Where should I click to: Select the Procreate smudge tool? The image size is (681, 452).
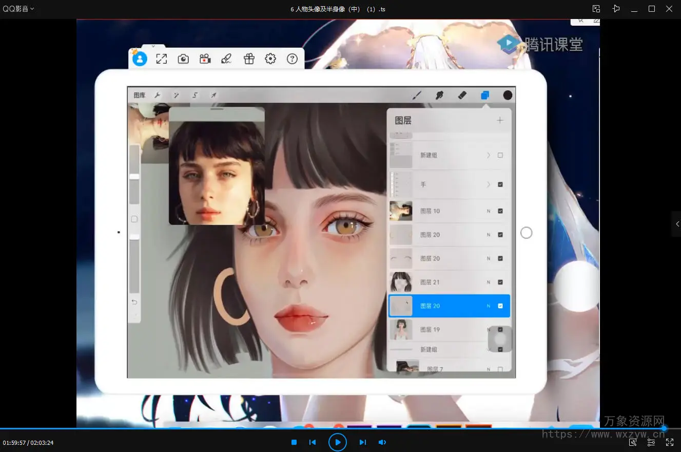pyautogui.click(x=439, y=95)
